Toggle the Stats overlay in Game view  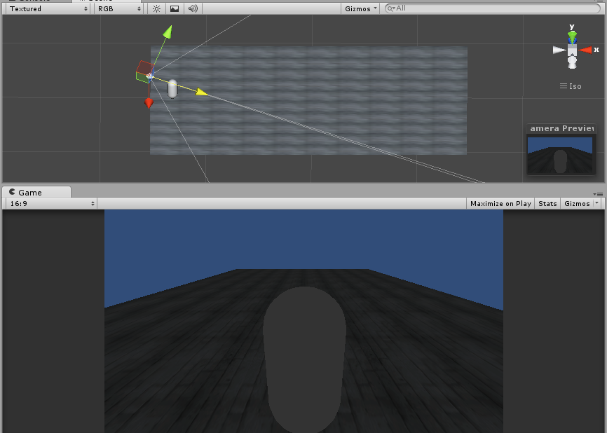[547, 203]
